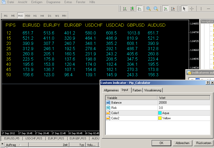Image resolution: width=214 pixels, height=148 pixels.
Task: Select the line chart display icon
Action: (139, 9)
